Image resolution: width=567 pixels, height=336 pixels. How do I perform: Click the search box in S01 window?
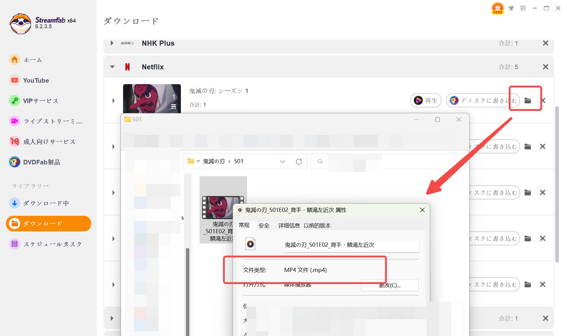tap(388, 161)
